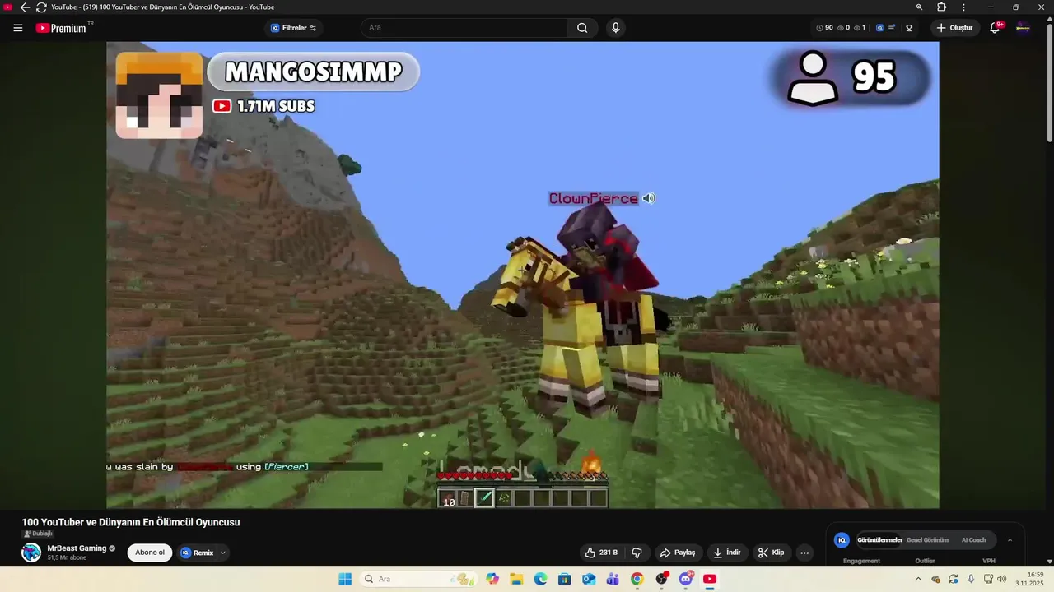Click the IQ logo in stats panel
Image resolution: width=1054 pixels, height=592 pixels.
pyautogui.click(x=842, y=540)
